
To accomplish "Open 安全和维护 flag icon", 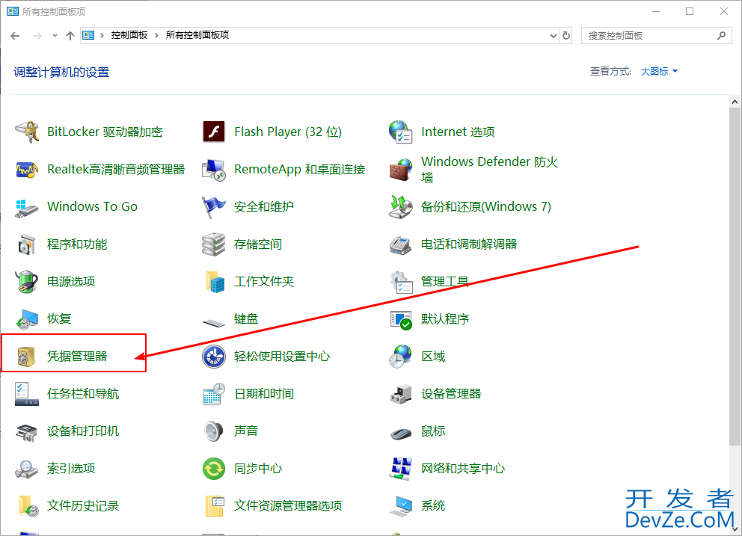I will coord(214,207).
